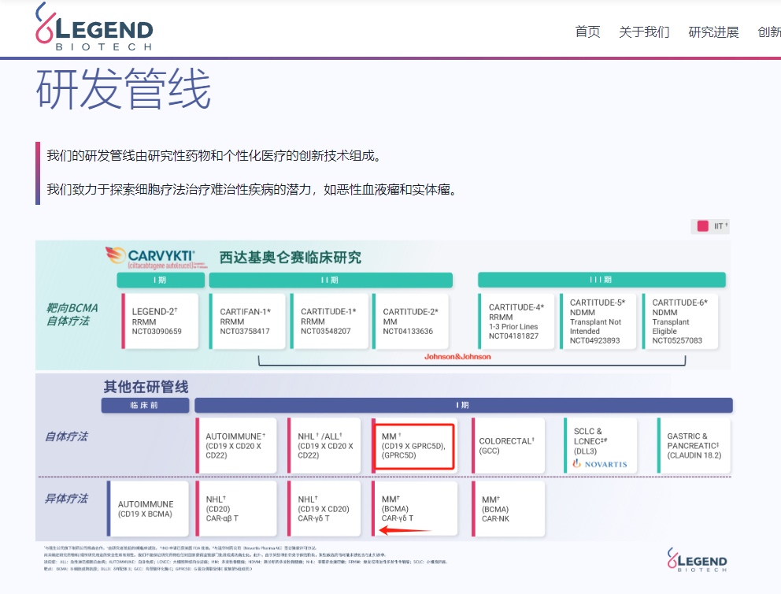
Task: Click the CARTITUDE-2 MM trial card
Action: pyautogui.click(x=410, y=321)
